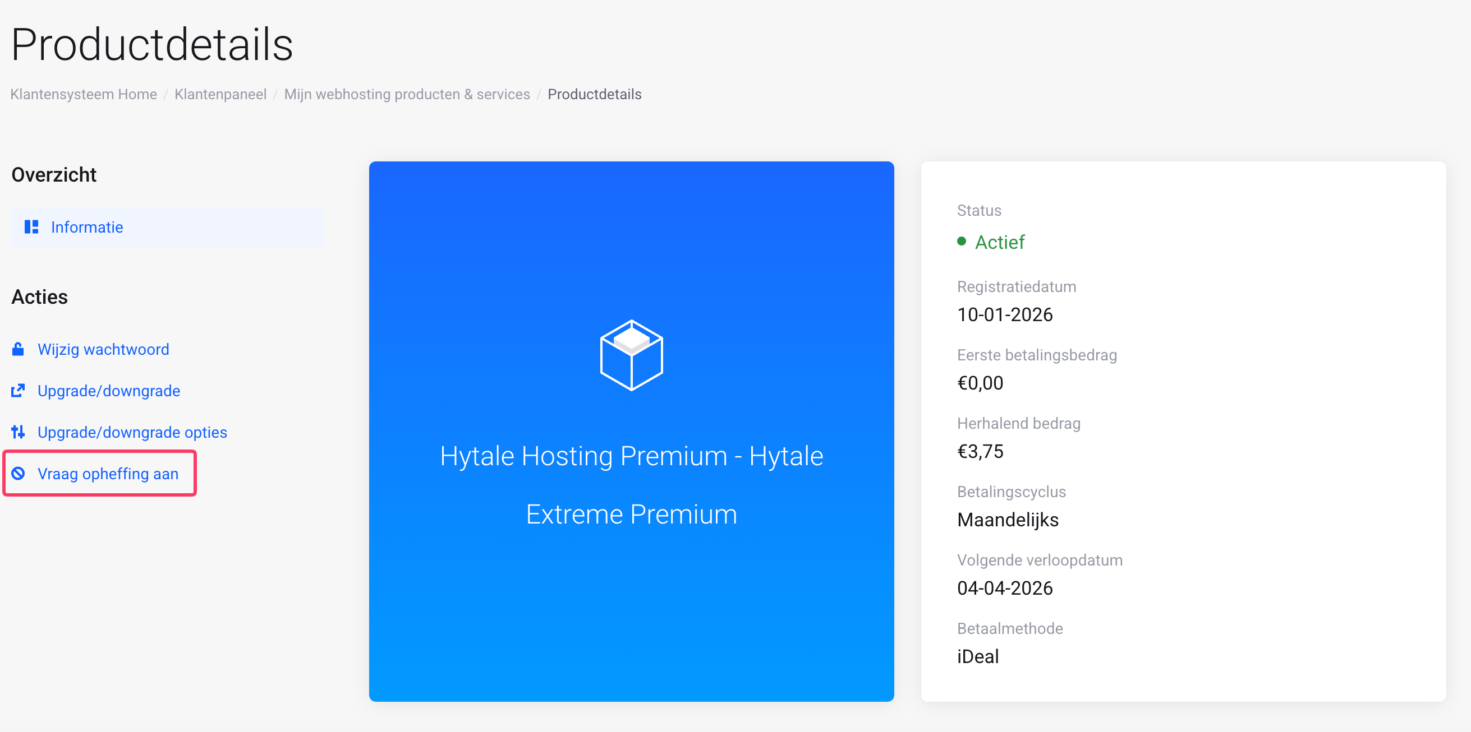Click the iDeal payment method value
Image resolution: width=1471 pixels, height=732 pixels.
(x=978, y=656)
